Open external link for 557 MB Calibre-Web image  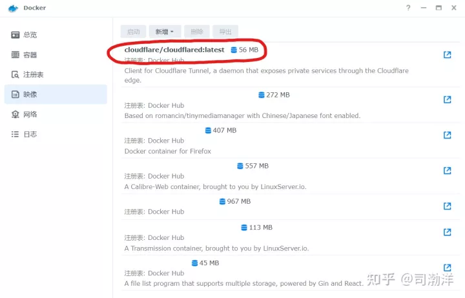click(447, 170)
